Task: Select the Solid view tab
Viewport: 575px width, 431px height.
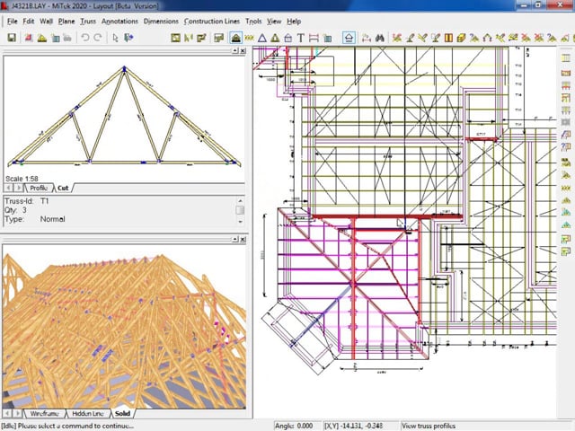Action: 121,414
